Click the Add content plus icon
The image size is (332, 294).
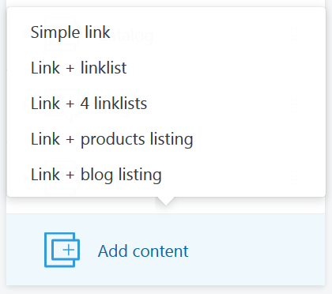62,250
